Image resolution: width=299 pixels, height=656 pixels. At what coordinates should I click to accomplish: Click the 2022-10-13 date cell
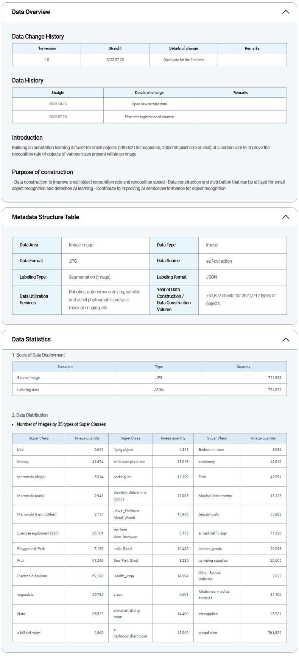58,104
